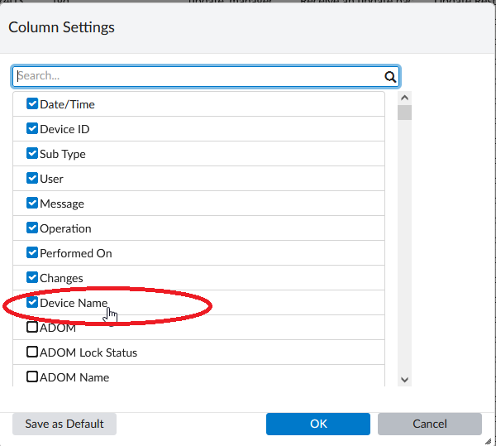Disable the Changes column checkbox
Viewport: 496px width, 446px height.
tap(32, 278)
